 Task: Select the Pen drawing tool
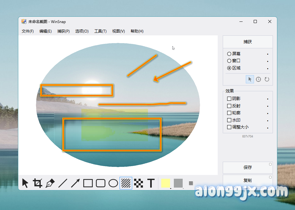pos(50,183)
